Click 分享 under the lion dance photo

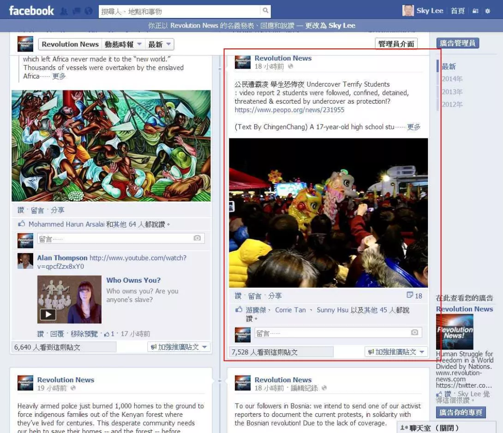pyautogui.click(x=275, y=296)
